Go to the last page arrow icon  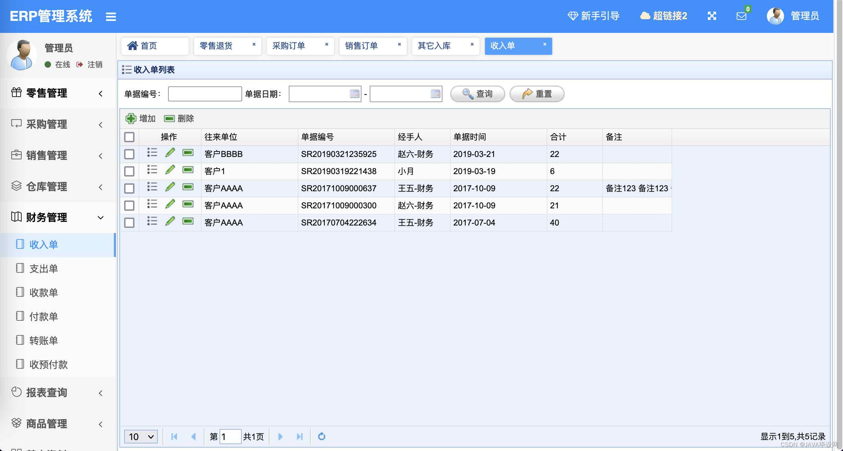[299, 436]
